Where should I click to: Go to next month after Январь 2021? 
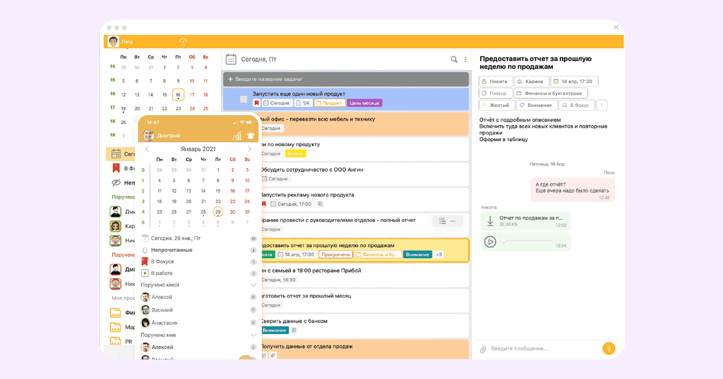(249, 149)
